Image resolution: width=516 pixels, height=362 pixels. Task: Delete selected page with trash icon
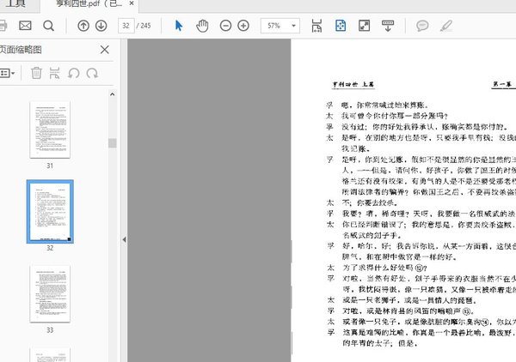click(x=36, y=73)
